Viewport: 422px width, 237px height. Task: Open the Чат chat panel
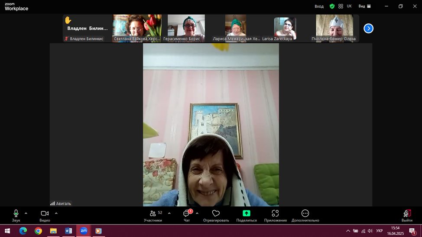(186, 214)
